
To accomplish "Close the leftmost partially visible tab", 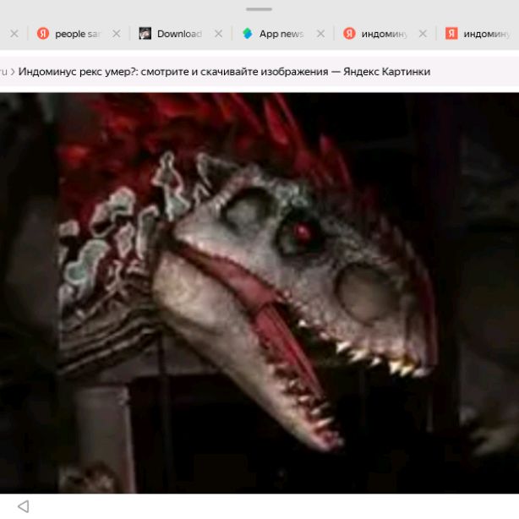I will [x=14, y=34].
